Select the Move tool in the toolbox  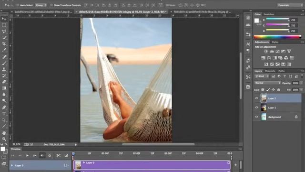4,19
